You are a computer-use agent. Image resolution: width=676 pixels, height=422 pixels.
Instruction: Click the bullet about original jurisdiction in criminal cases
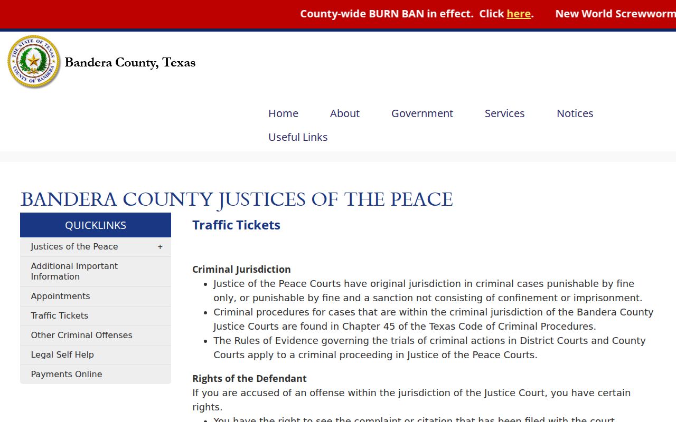(x=428, y=291)
